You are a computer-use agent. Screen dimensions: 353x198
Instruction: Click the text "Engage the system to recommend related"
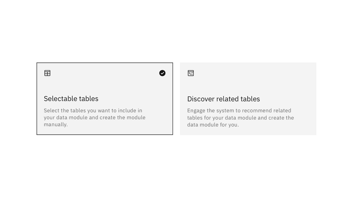[x=239, y=110]
